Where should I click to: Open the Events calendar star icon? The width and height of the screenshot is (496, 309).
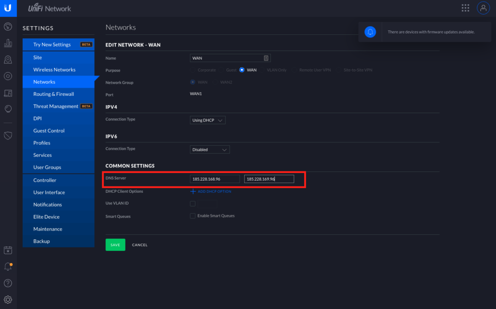pos(8,250)
